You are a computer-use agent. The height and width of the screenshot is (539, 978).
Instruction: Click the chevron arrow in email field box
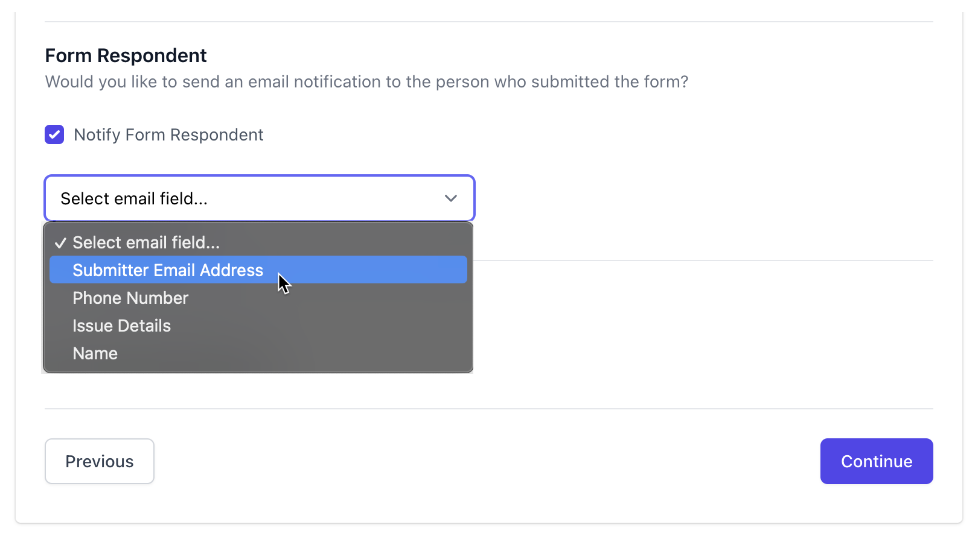coord(450,198)
